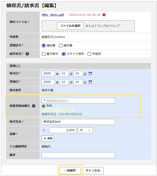Click the 取引日 year field

(48, 74)
